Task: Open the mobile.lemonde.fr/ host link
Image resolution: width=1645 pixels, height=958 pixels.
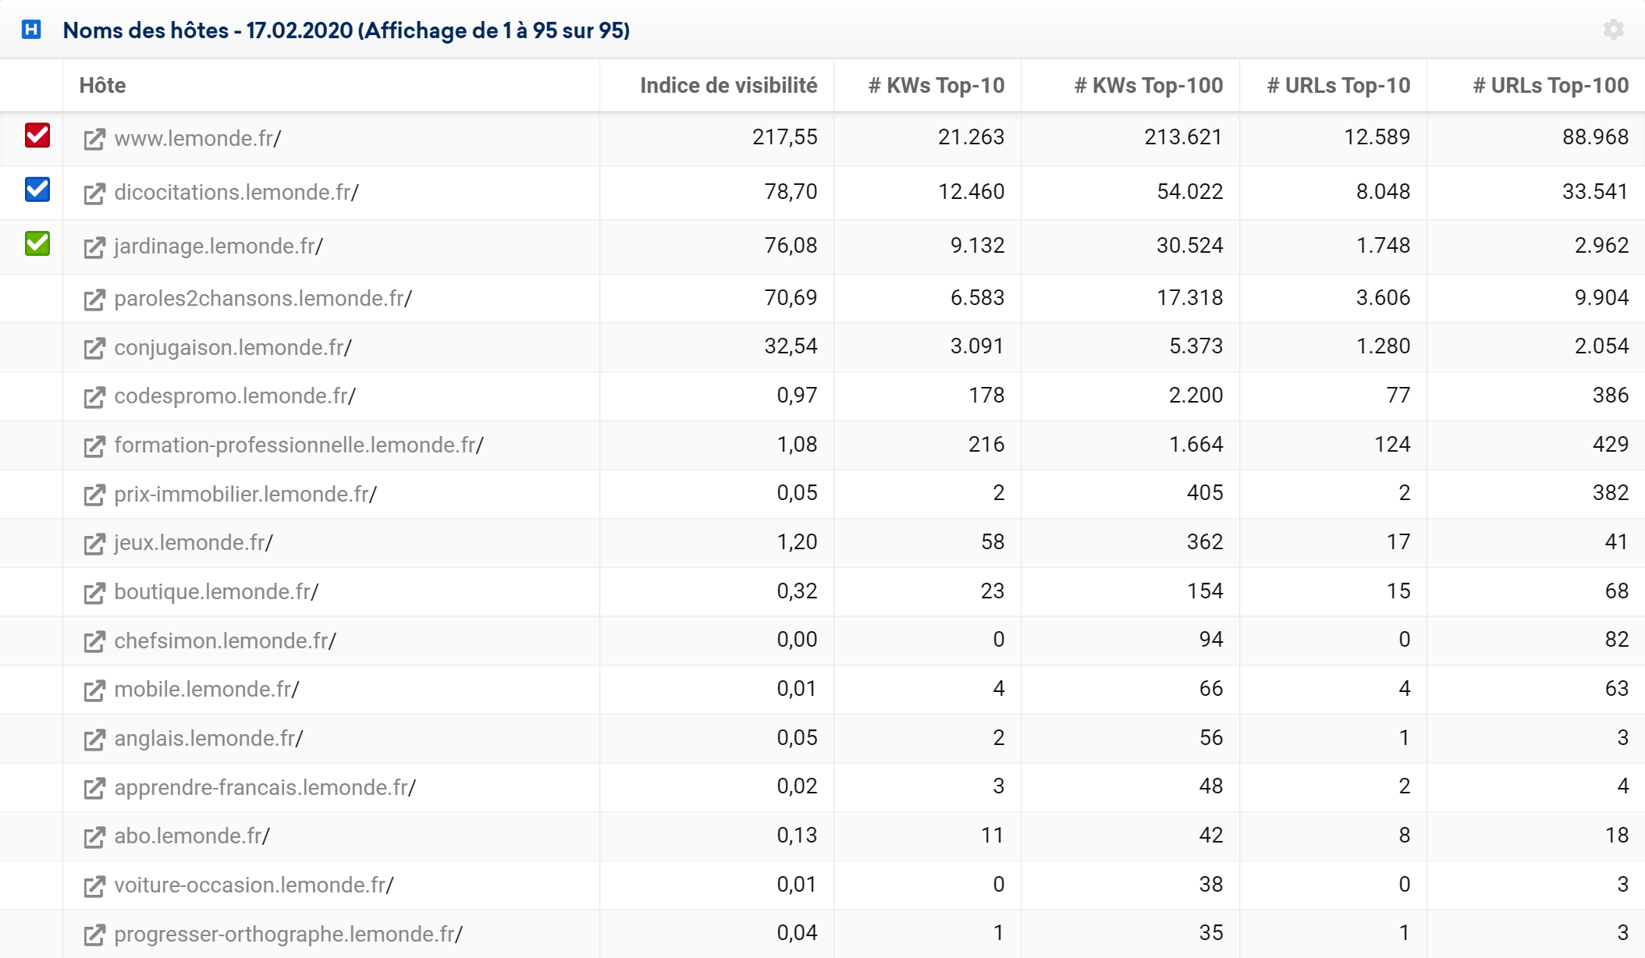Action: 207,689
